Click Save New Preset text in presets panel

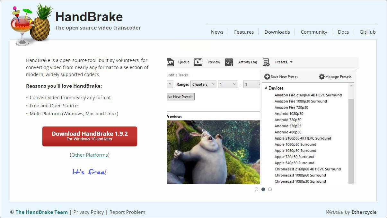pos(284,77)
